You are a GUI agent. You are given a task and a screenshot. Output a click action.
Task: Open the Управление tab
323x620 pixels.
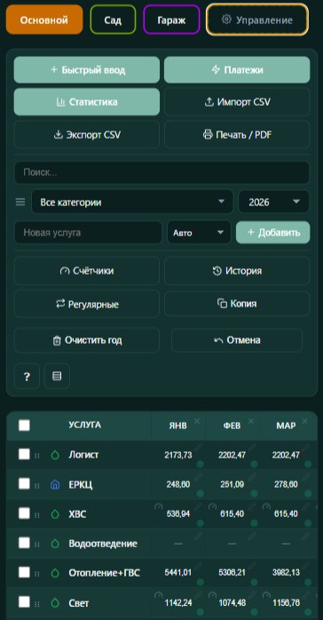(x=257, y=20)
